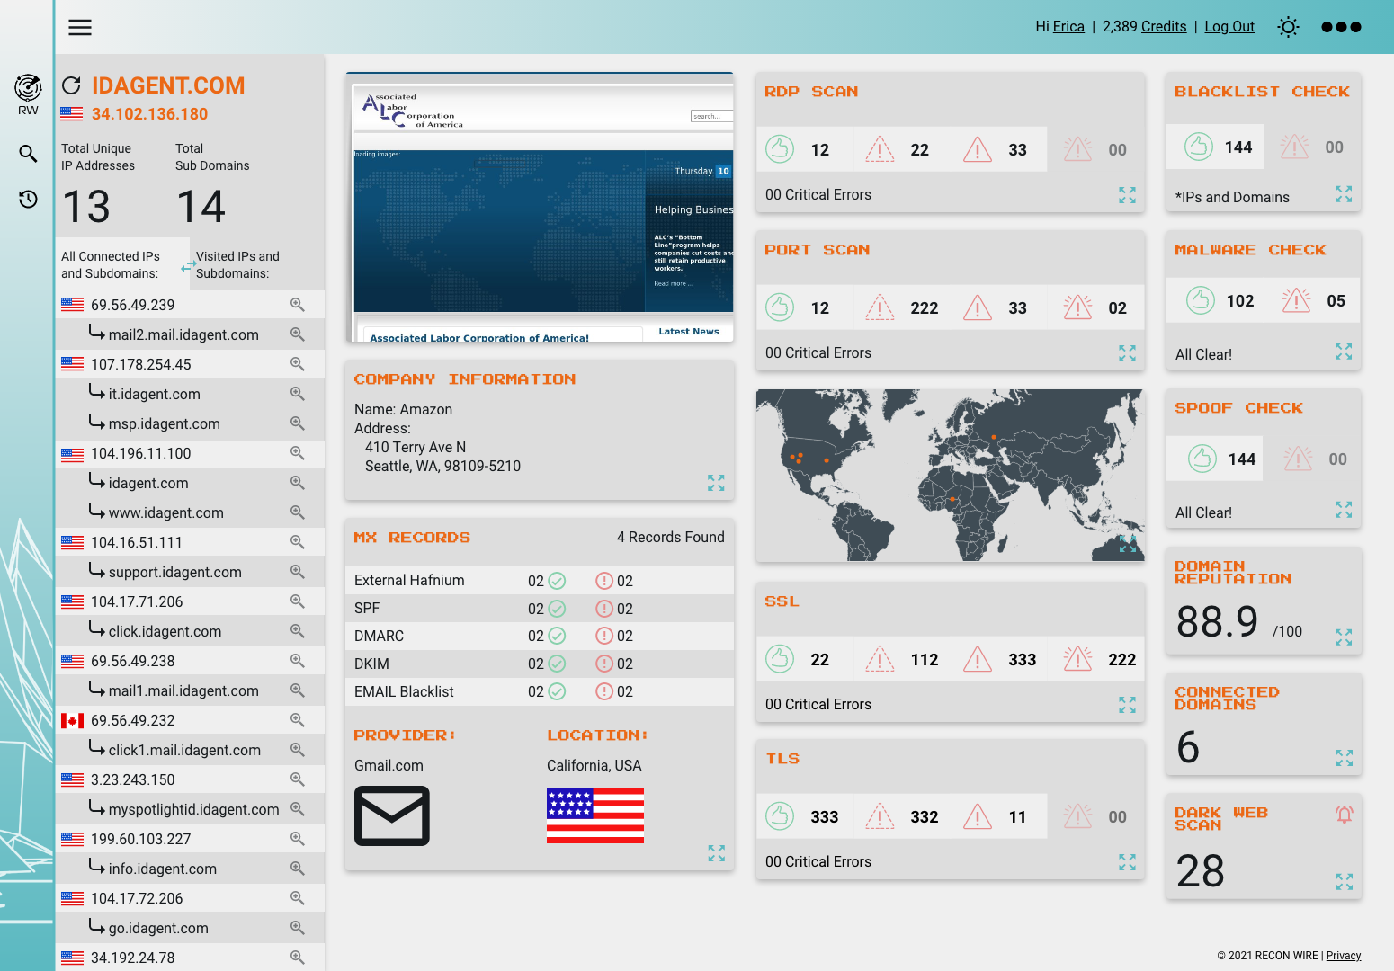Select the info.idagent.com subdomain row
The width and height of the screenshot is (1394, 971).
[190, 869]
